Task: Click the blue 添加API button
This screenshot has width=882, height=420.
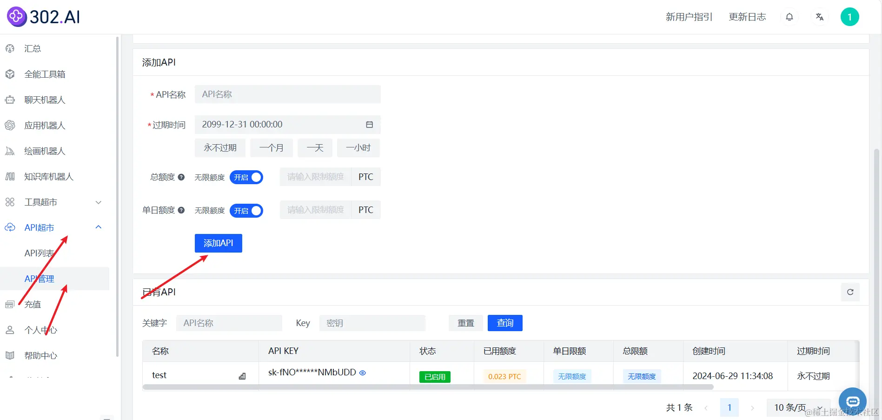Action: [x=218, y=243]
